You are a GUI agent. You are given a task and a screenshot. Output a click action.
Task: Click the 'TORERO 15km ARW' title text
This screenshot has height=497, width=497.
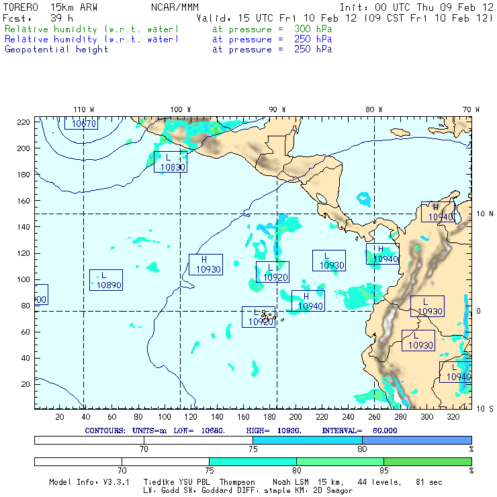pos(50,7)
